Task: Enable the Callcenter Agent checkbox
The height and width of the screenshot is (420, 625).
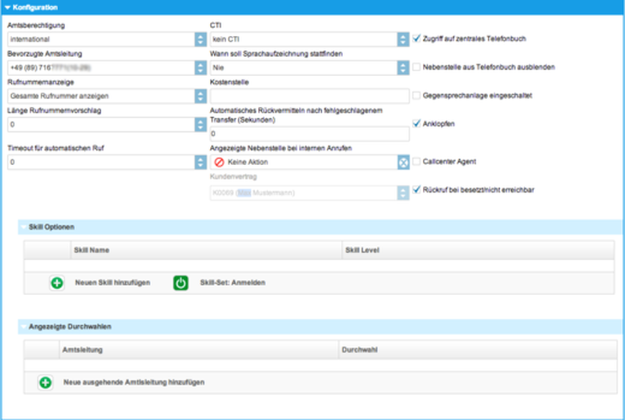Action: (x=417, y=162)
